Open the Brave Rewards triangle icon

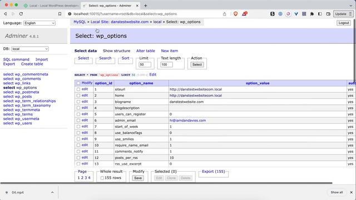point(244,14)
